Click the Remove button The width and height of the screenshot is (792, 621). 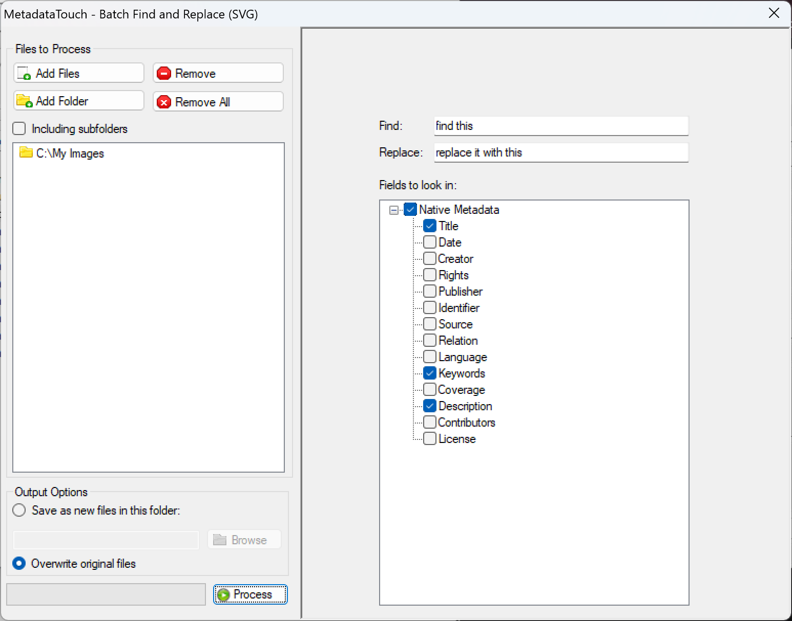pyautogui.click(x=218, y=73)
